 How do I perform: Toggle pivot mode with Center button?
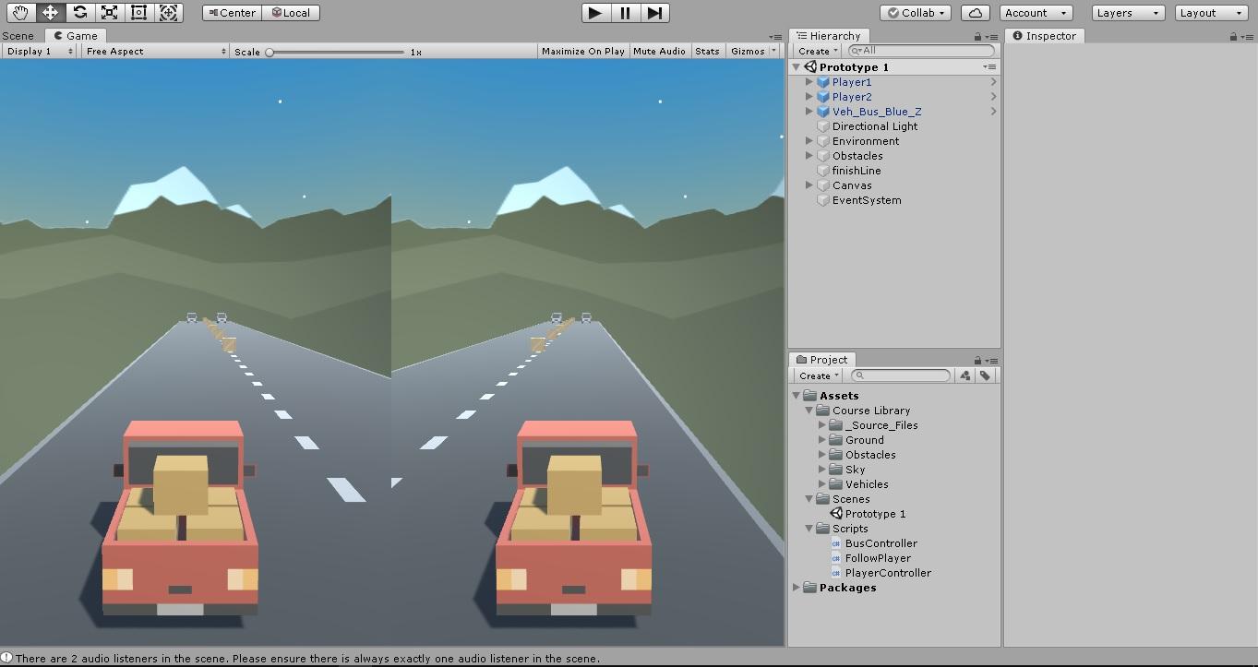[231, 13]
